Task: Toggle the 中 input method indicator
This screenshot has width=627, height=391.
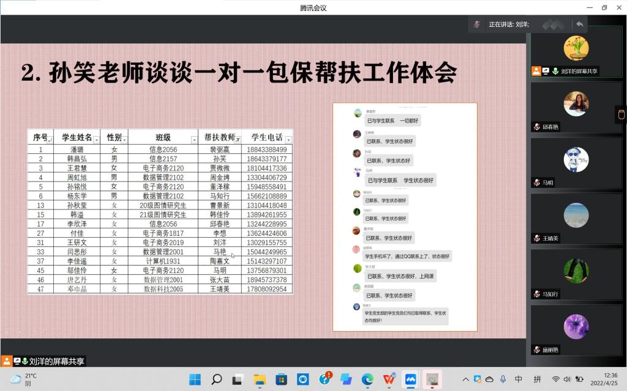Action: (519, 379)
